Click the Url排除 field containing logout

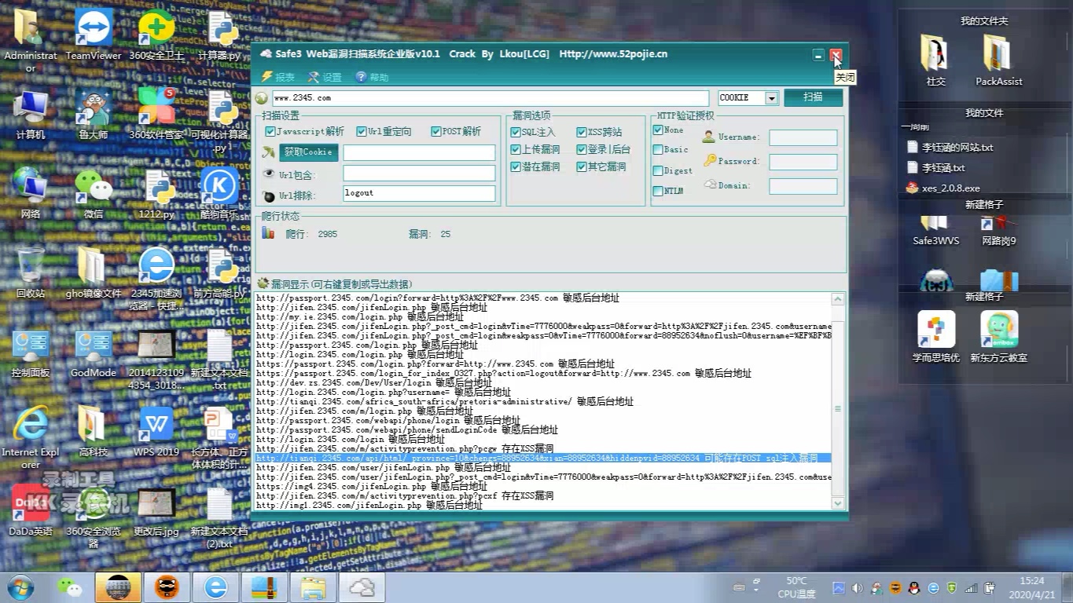click(419, 193)
